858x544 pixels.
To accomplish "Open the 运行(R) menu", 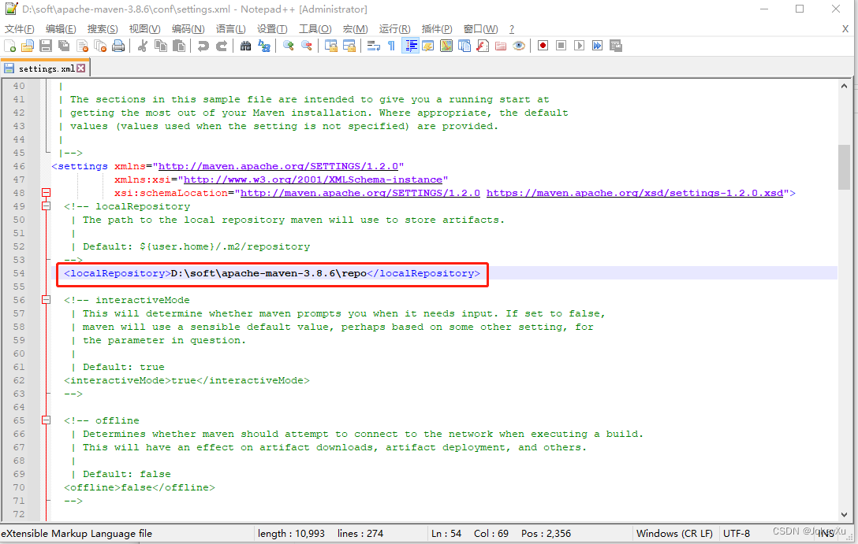I will (394, 29).
